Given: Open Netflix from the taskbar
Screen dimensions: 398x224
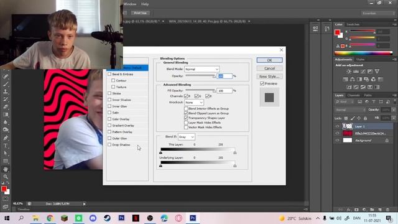Looking at the screenshot, I should click(x=136, y=218).
